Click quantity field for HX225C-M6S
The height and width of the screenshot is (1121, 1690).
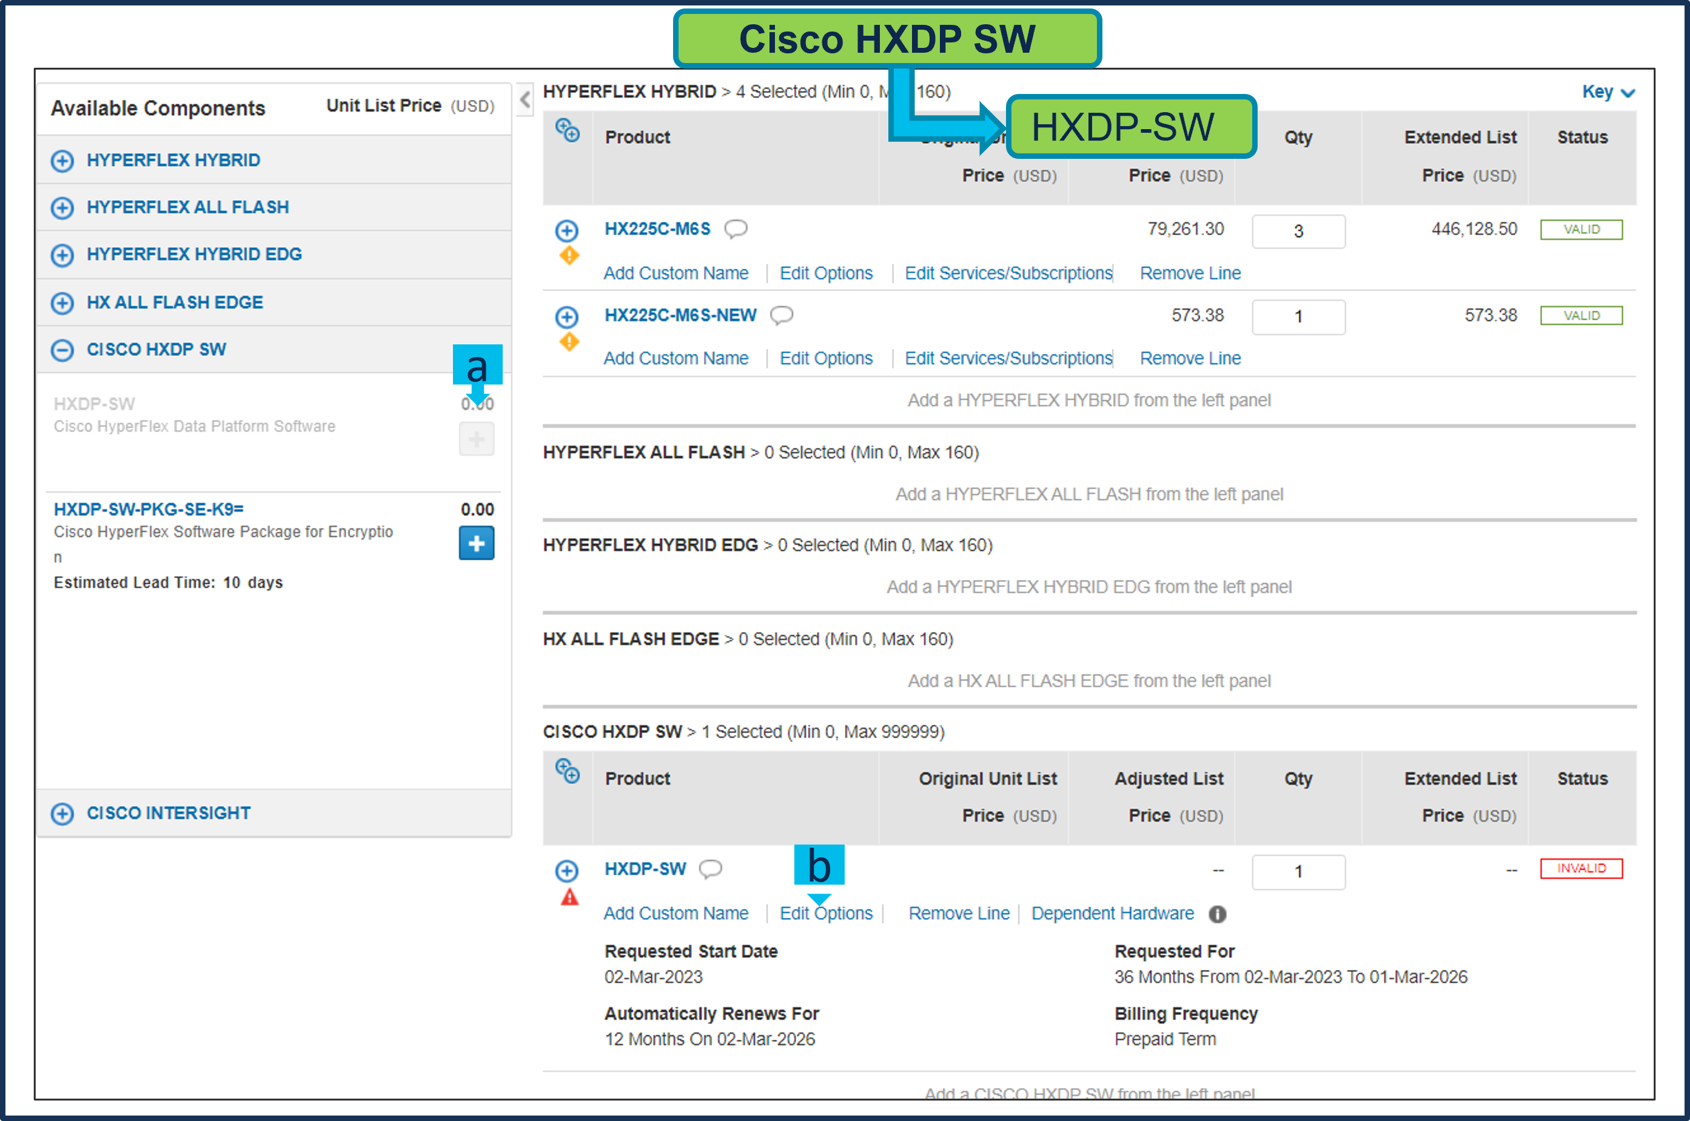point(1298,231)
